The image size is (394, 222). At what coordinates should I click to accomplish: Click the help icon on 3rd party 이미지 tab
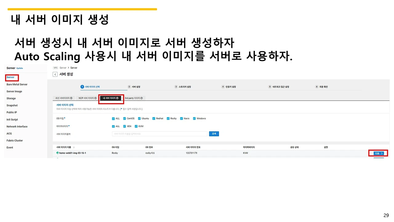point(142,98)
